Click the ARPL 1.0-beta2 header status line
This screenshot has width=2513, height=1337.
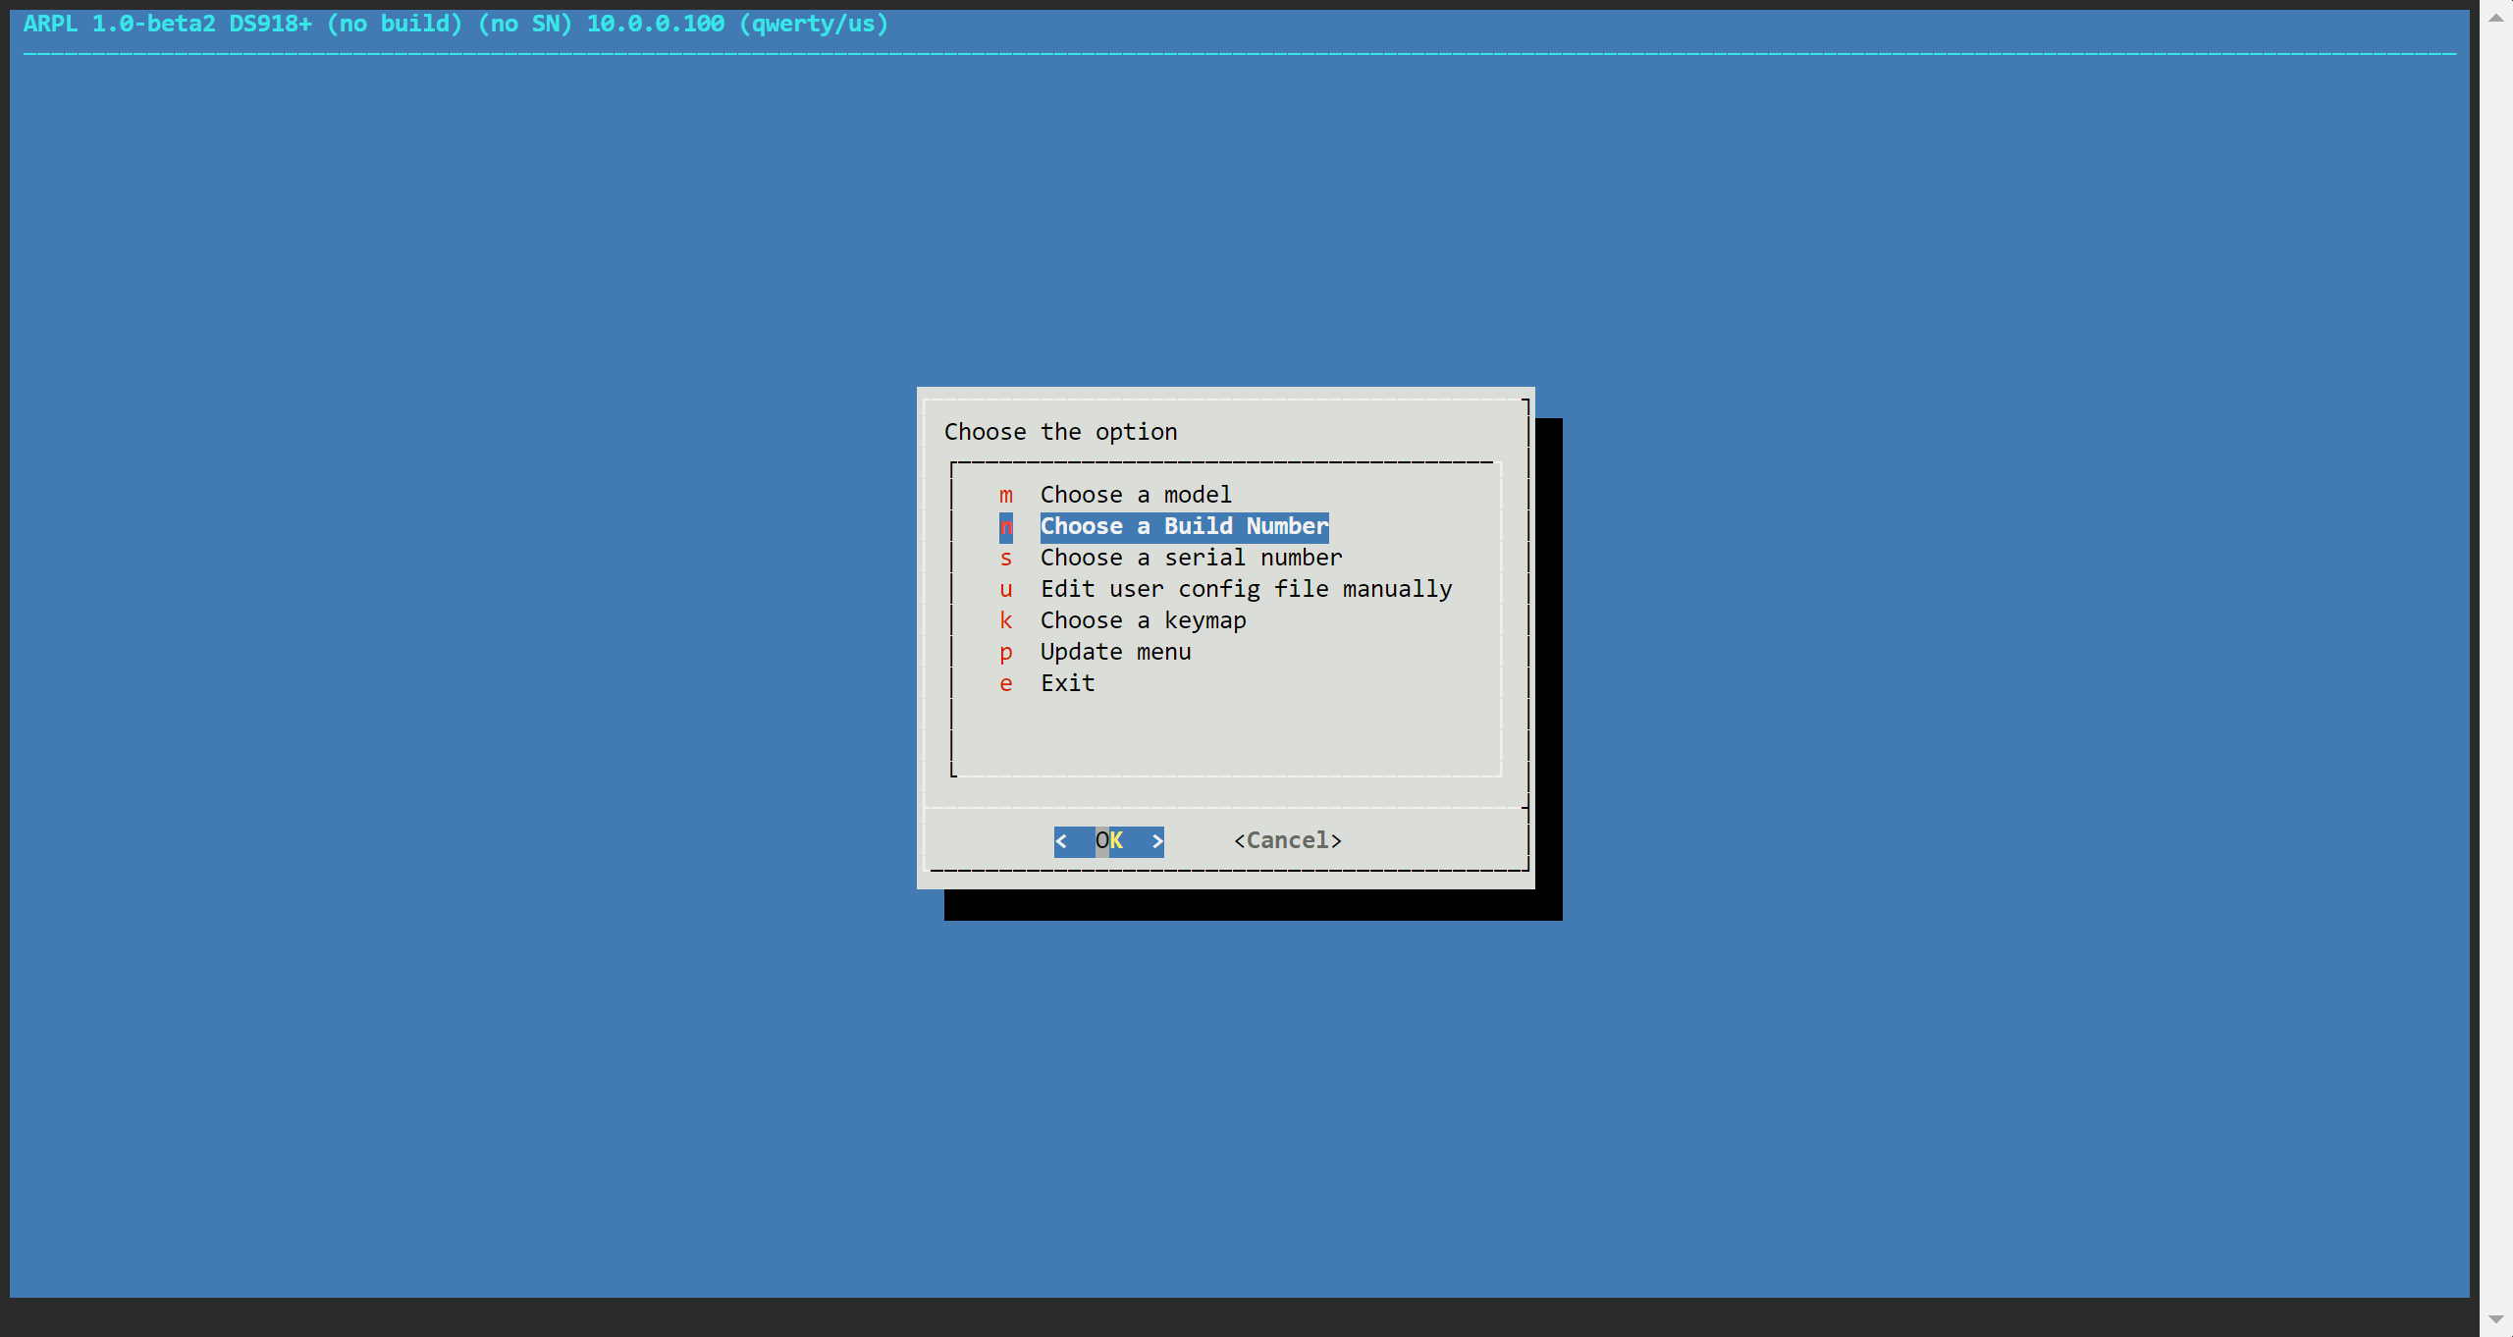pos(455,24)
